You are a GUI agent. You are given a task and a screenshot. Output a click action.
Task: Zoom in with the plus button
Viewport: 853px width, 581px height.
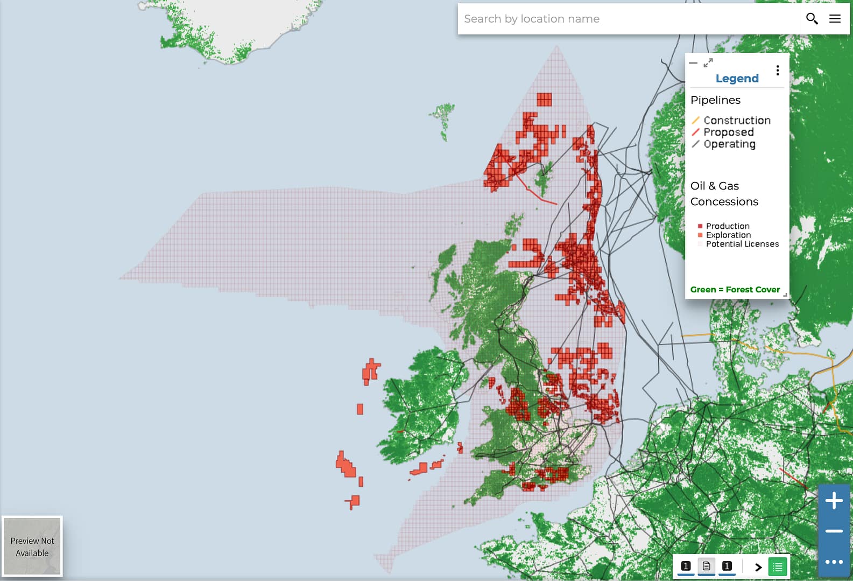834,501
